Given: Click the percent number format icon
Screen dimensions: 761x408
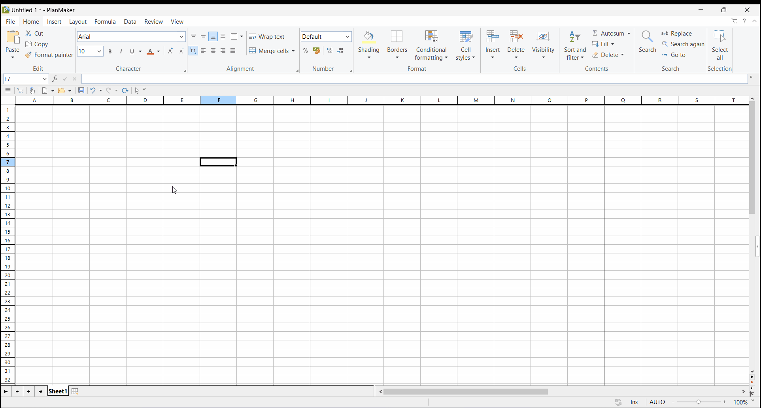Looking at the screenshot, I should pyautogui.click(x=306, y=51).
